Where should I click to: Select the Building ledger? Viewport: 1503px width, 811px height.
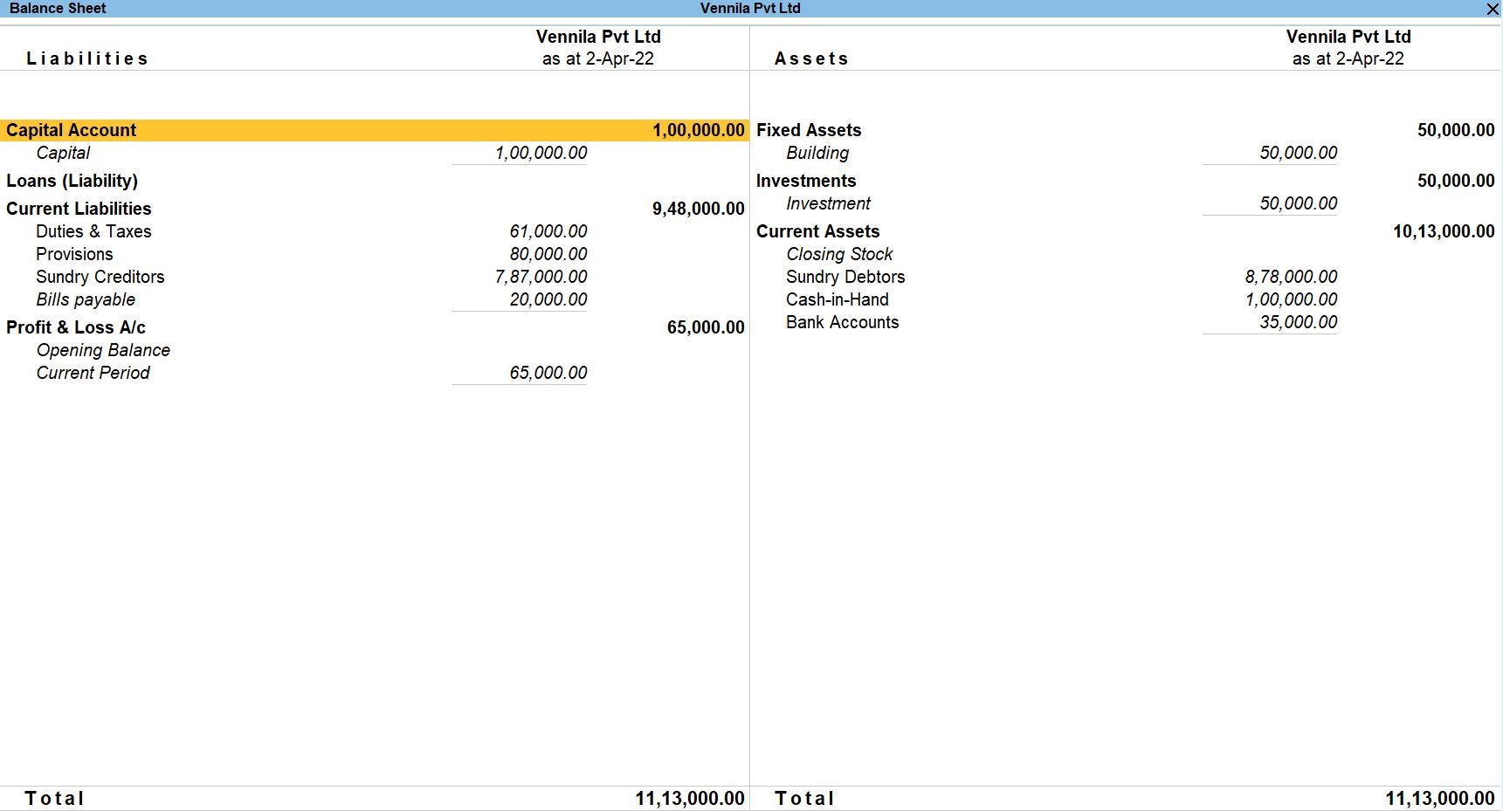coord(817,153)
